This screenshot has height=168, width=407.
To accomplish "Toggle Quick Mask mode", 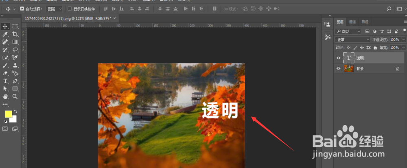I will click(5, 128).
